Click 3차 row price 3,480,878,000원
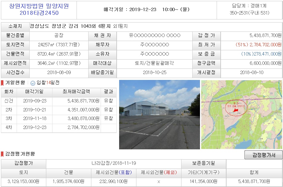This screenshot has height=187, width=283. (84, 118)
